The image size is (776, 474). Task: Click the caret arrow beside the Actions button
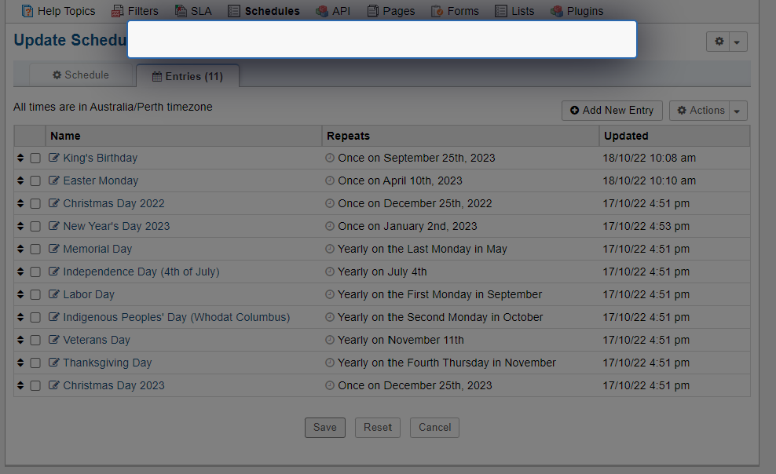tap(738, 111)
